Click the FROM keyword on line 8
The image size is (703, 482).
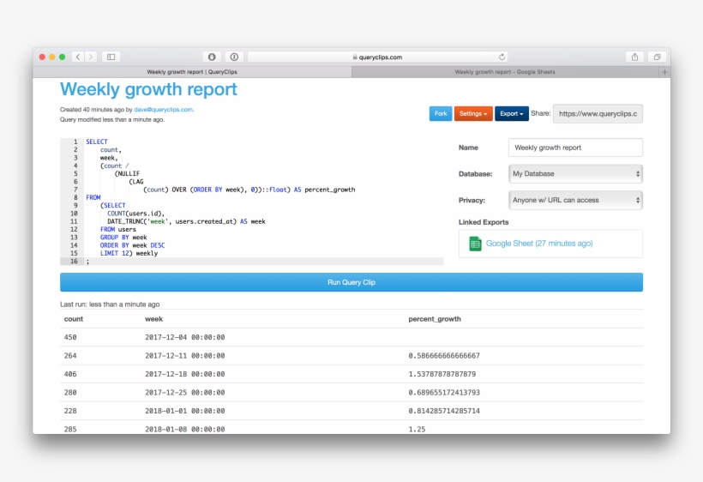click(x=93, y=197)
